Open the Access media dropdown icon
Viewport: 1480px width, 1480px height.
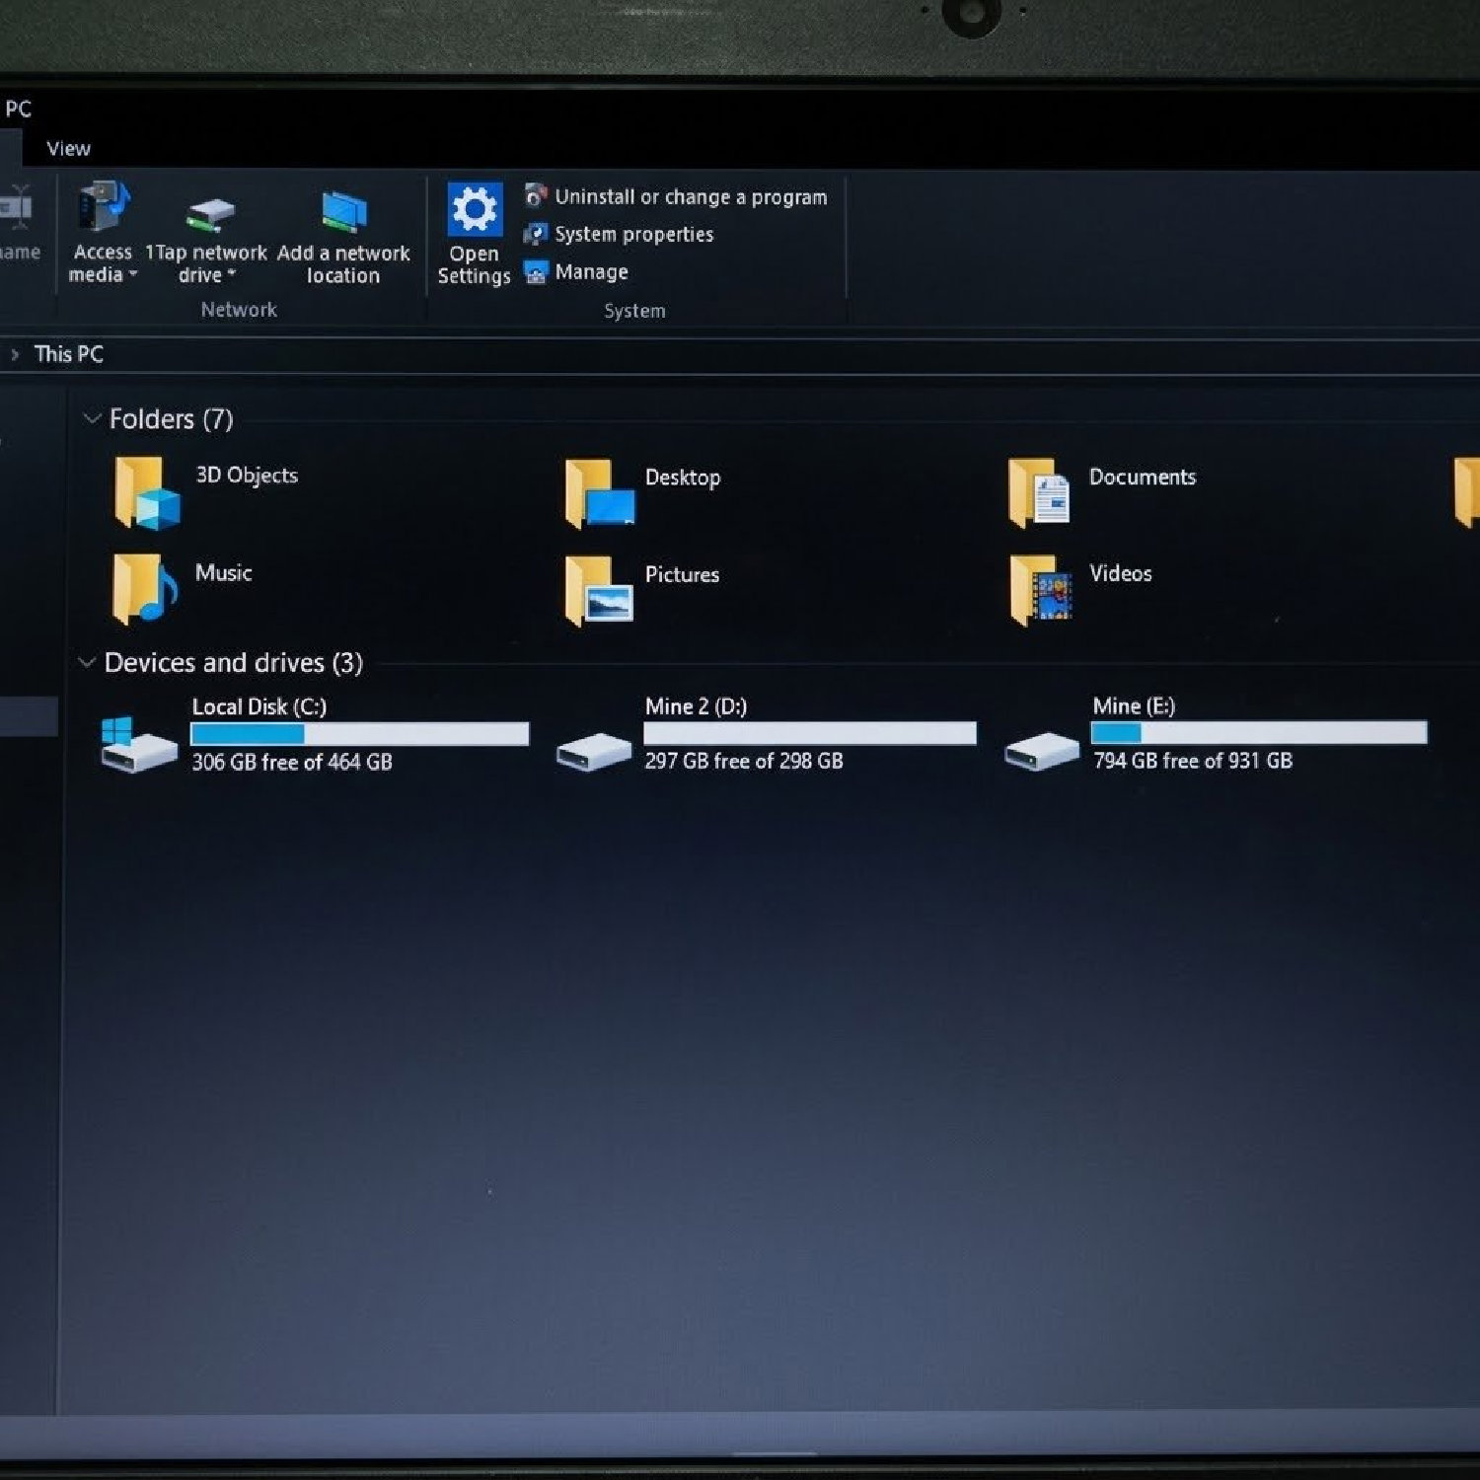[103, 207]
